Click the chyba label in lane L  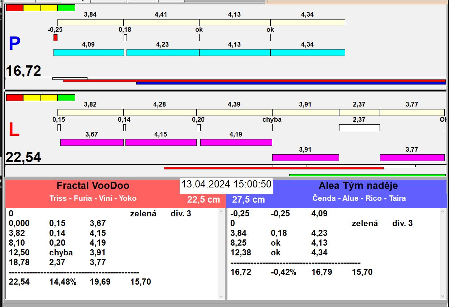tap(272, 120)
